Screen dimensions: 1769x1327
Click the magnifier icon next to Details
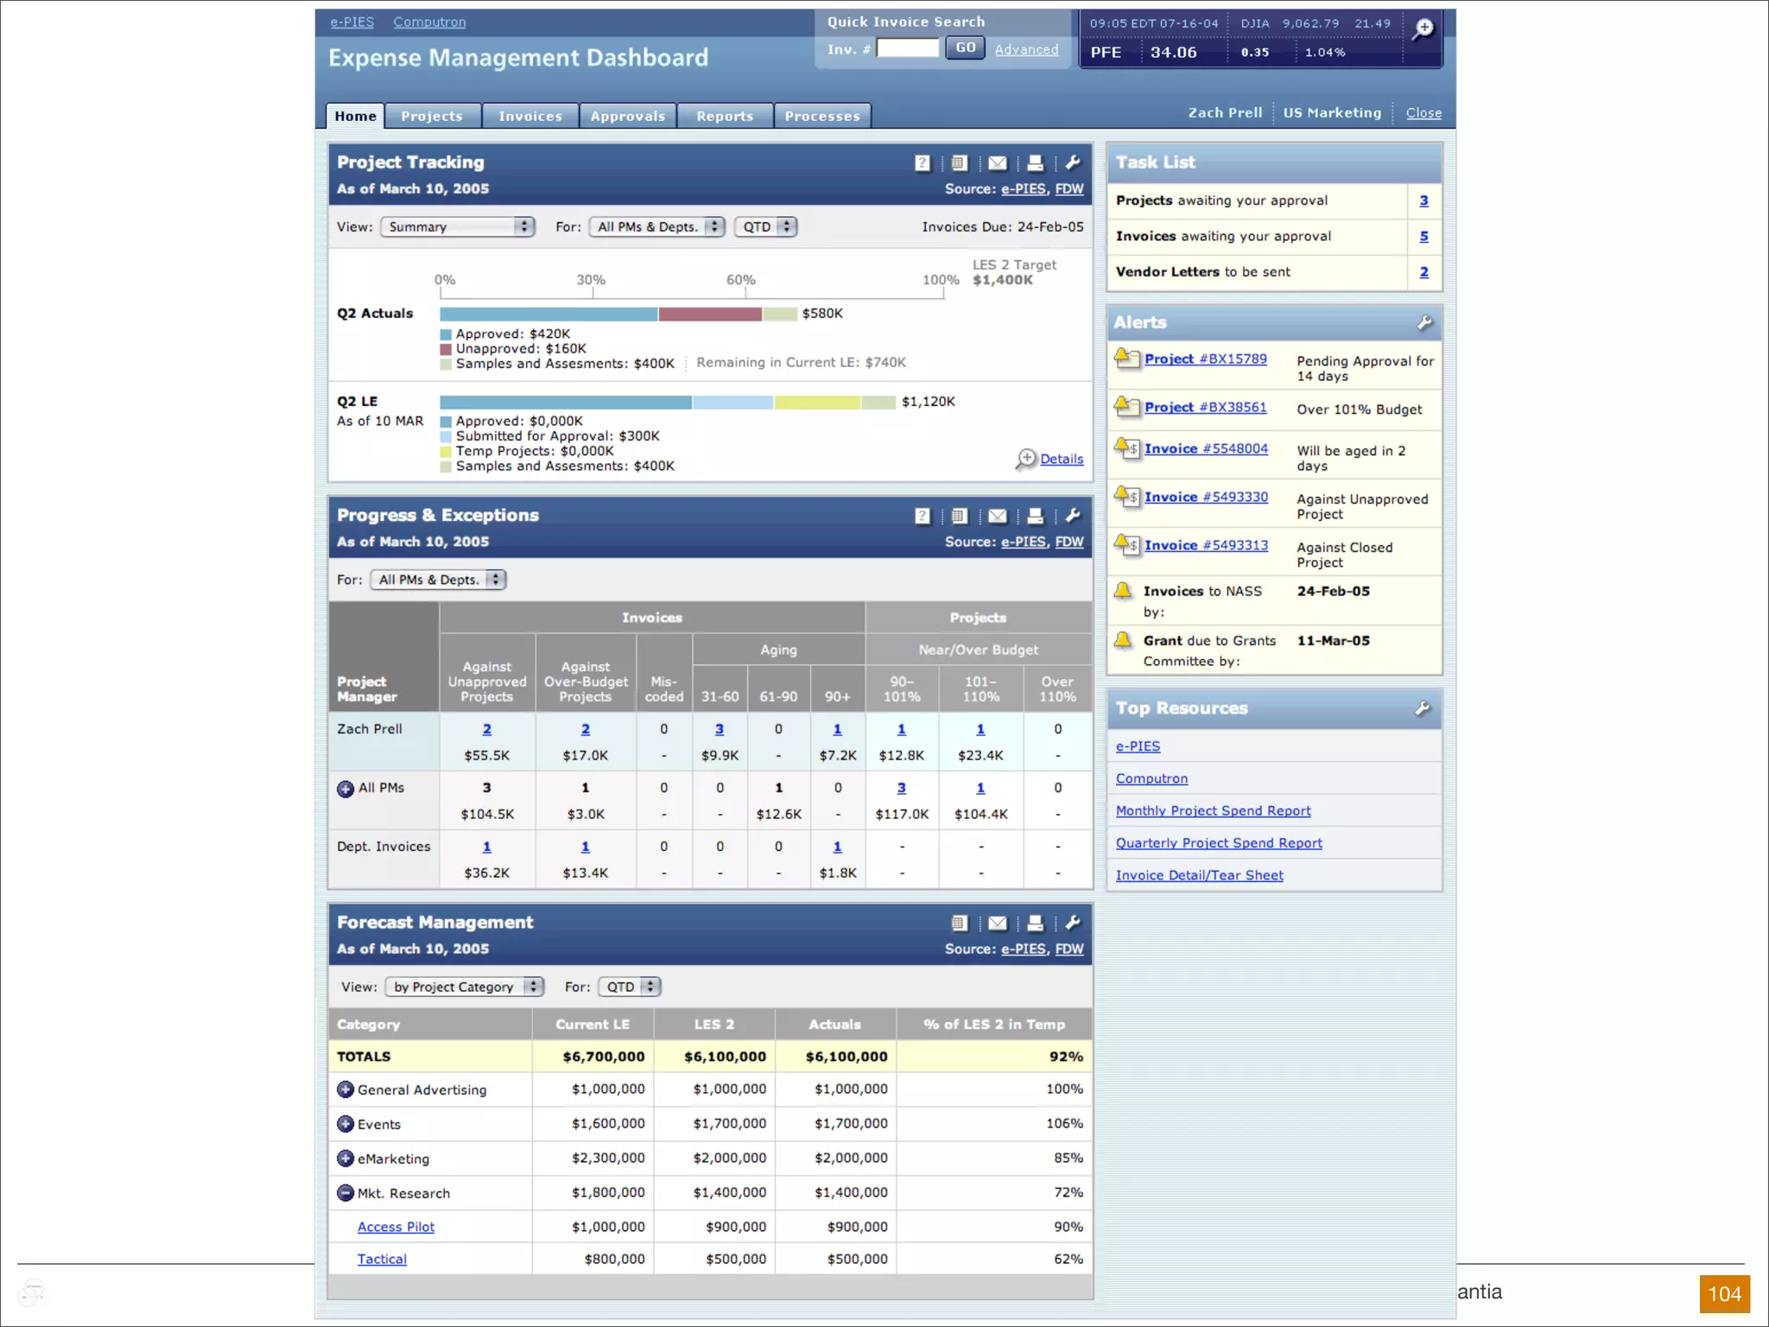[x=1025, y=459]
